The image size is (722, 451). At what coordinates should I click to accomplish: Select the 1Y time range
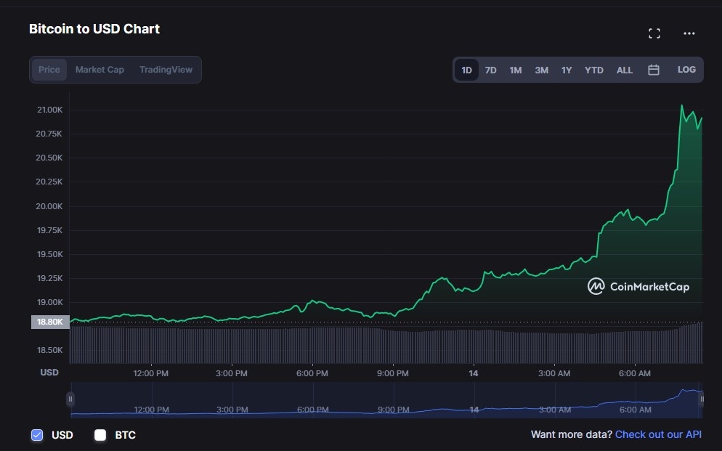tap(567, 69)
